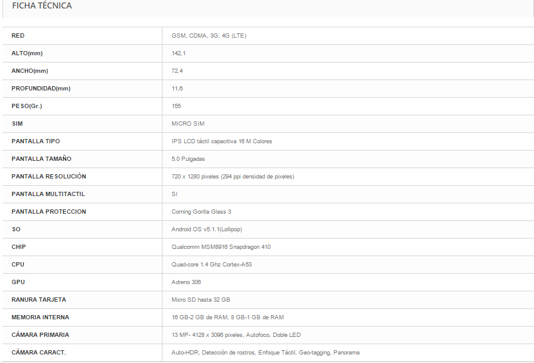Select the RED row label
The image size is (534, 363).
tap(18, 36)
